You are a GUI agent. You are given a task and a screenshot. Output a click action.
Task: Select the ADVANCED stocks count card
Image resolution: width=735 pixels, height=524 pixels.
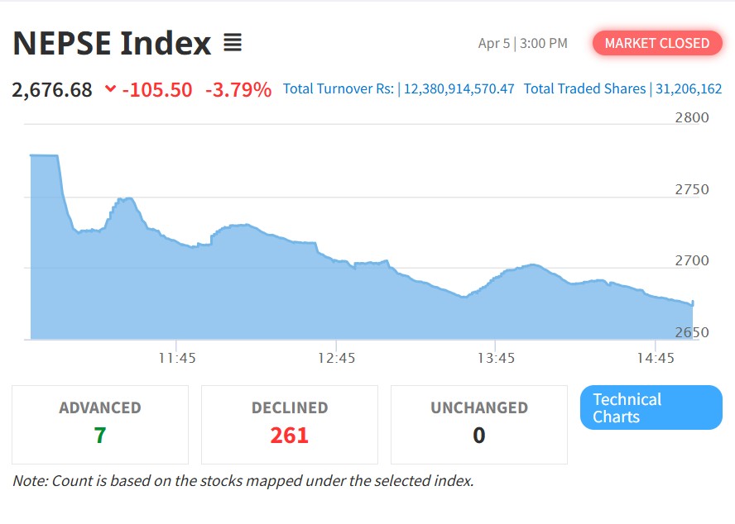tap(100, 424)
